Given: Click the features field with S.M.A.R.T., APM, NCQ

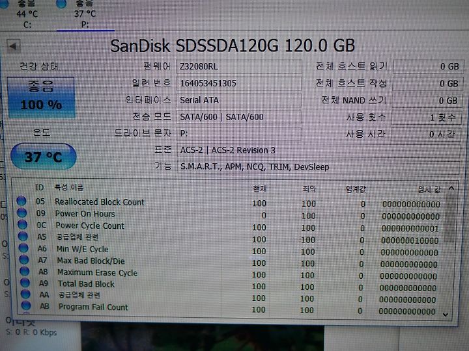Looking at the screenshot, I should [319, 167].
